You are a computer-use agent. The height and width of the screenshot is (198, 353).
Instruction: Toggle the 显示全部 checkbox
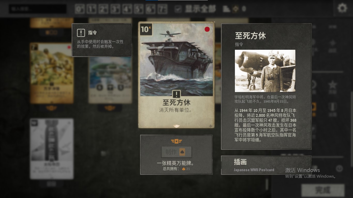click(178, 9)
